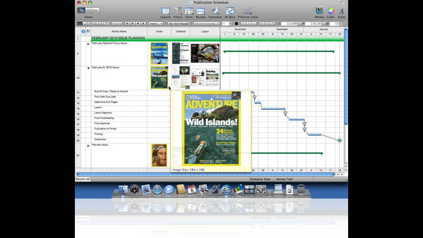
Task: Open Dashboard gauge icon in dock
Action: pos(134,189)
